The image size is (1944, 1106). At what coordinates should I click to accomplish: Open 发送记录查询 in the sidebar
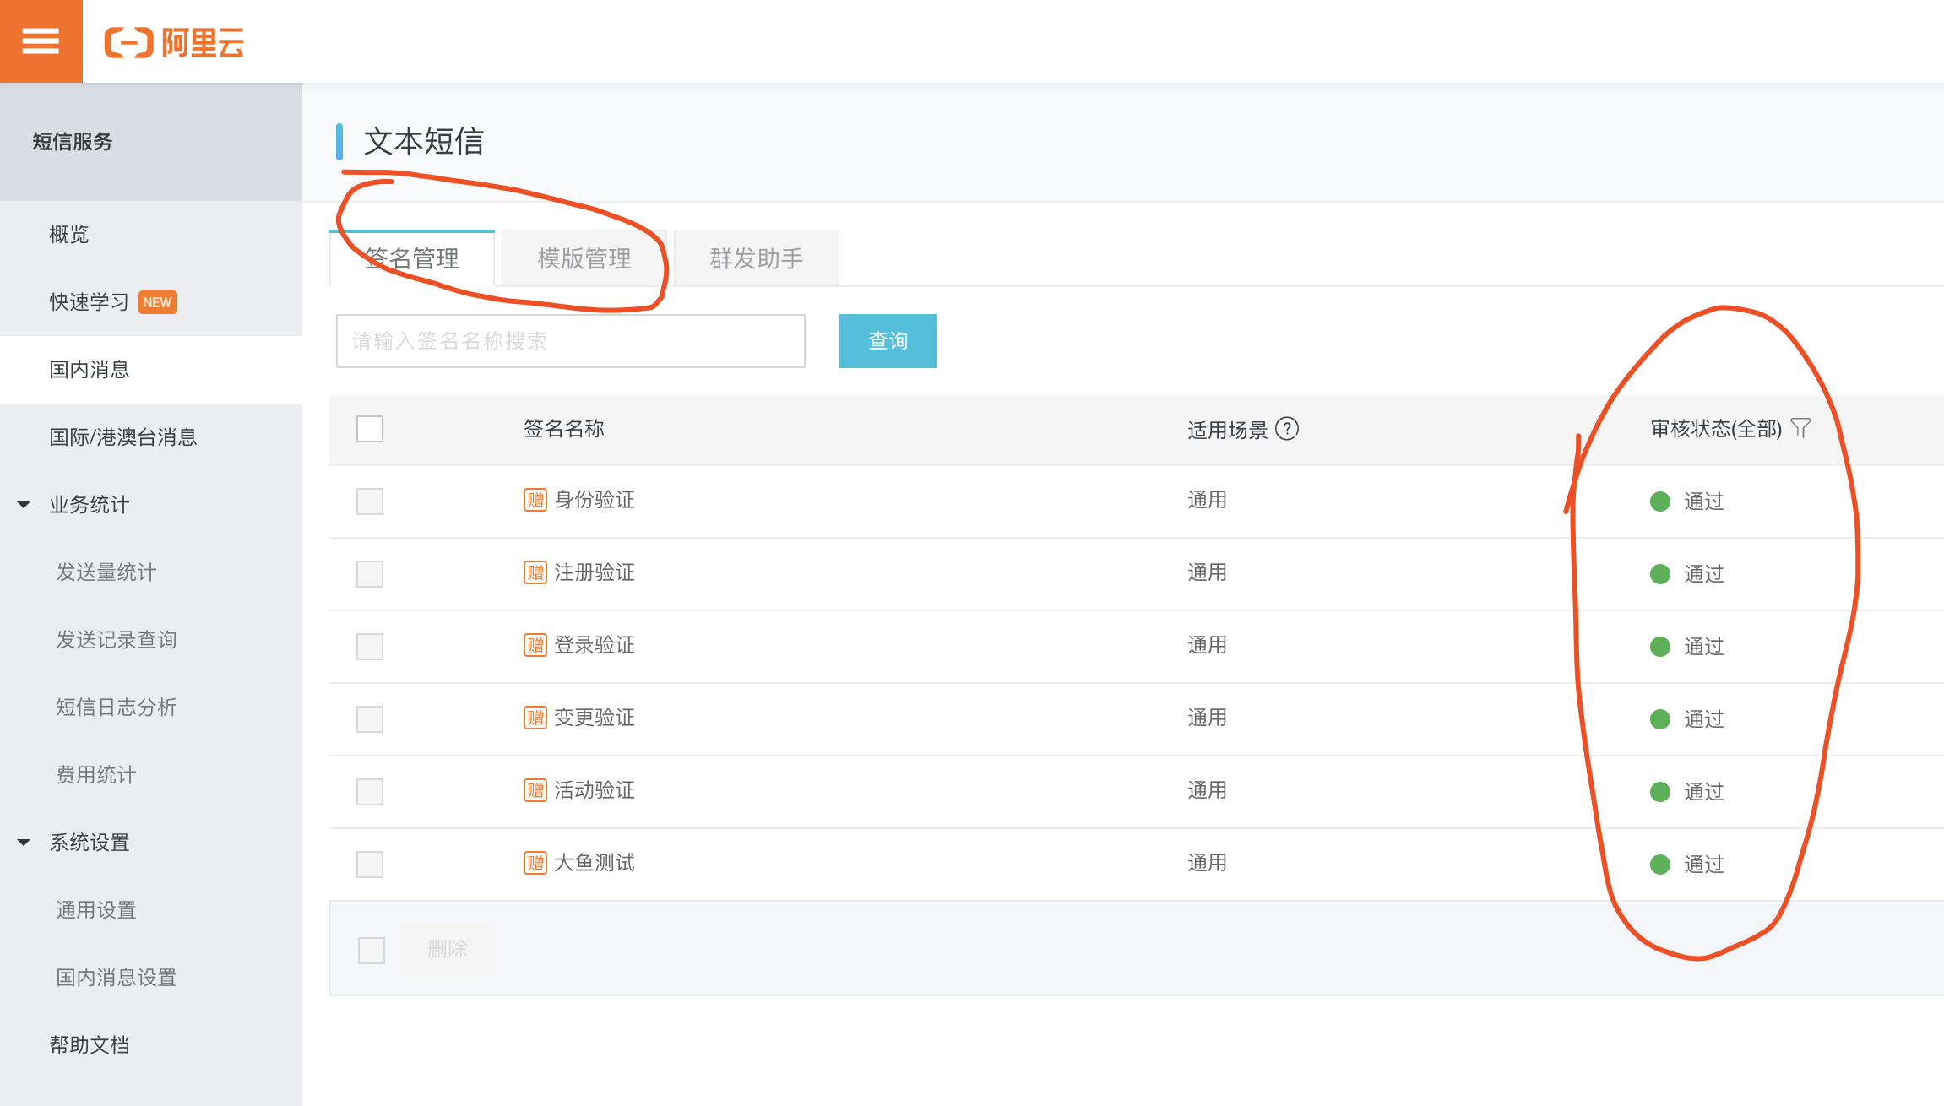tap(117, 640)
